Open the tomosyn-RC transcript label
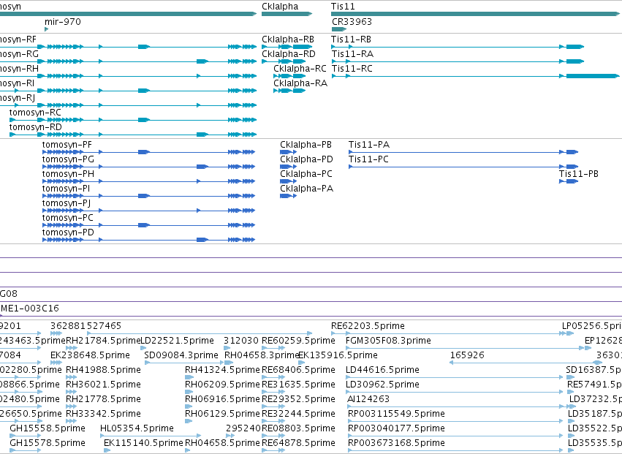622x454 pixels. [35, 113]
